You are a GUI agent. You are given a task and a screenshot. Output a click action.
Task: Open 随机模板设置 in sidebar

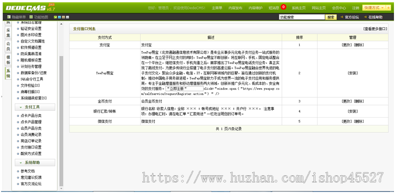pyautogui.click(x=31, y=60)
